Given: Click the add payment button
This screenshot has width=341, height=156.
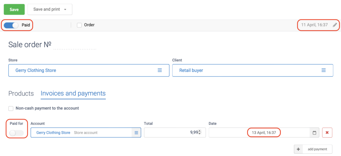Looking at the screenshot, I should pos(313,149).
